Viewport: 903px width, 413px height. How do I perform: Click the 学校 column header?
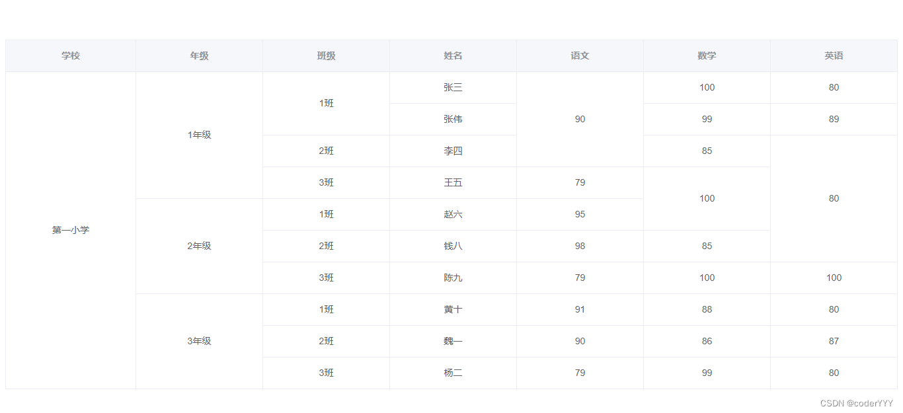pyautogui.click(x=71, y=56)
